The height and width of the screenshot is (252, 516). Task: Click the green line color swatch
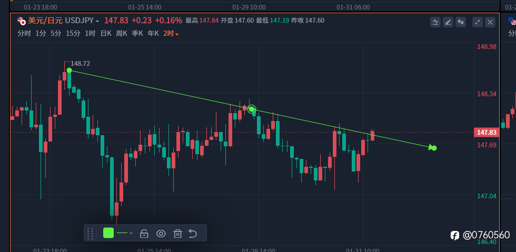click(108, 233)
